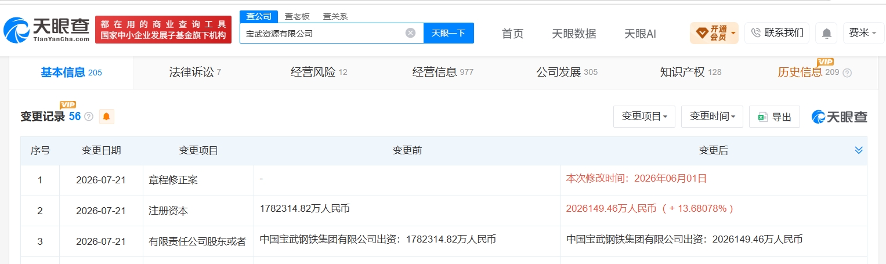Switch to the 查关系 tab
The image size is (886, 264).
335,16
